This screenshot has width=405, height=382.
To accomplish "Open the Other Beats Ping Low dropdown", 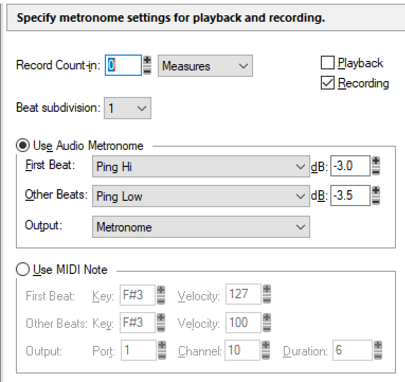I will (201, 196).
